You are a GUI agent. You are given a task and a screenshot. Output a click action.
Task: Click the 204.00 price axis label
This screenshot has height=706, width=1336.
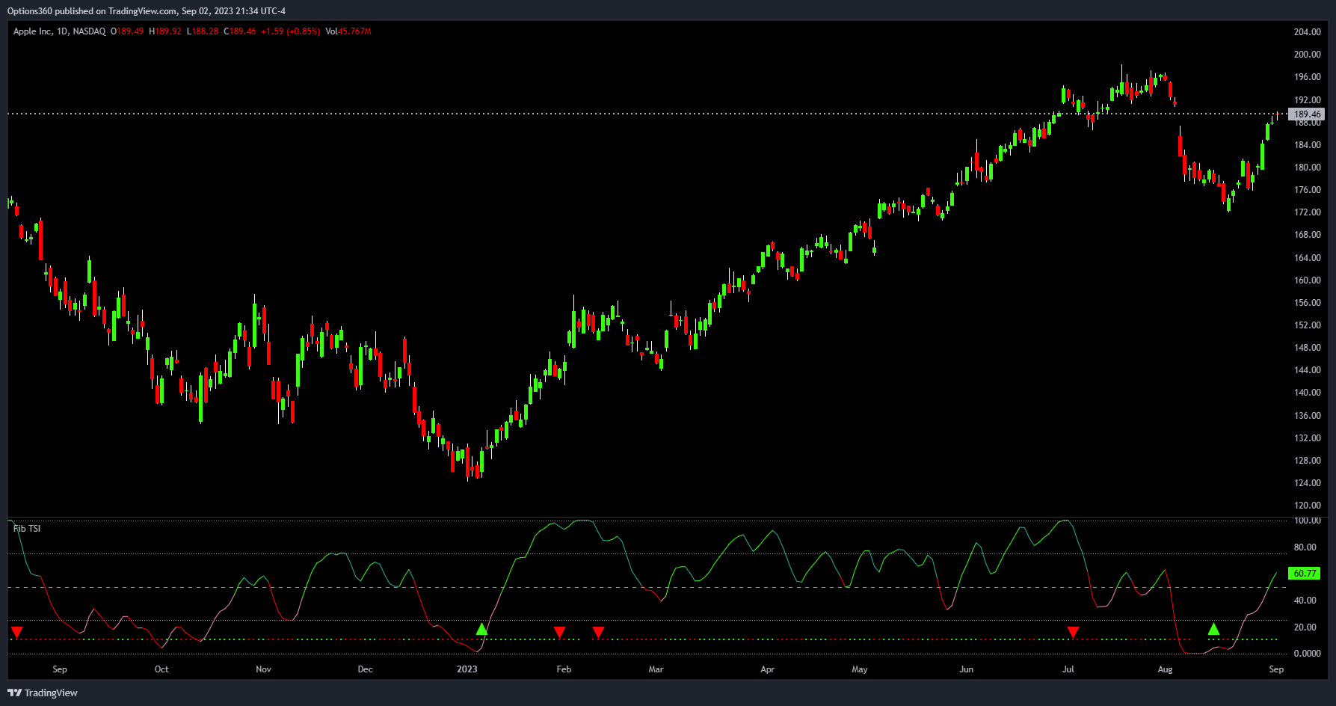[1308, 32]
